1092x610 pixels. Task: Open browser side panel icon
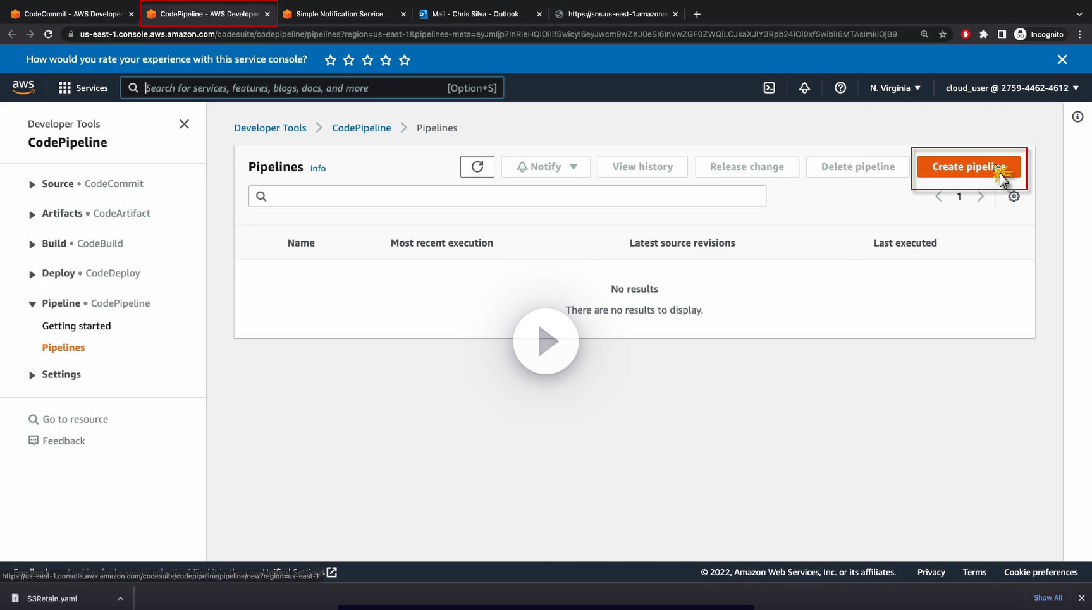[1002, 34]
